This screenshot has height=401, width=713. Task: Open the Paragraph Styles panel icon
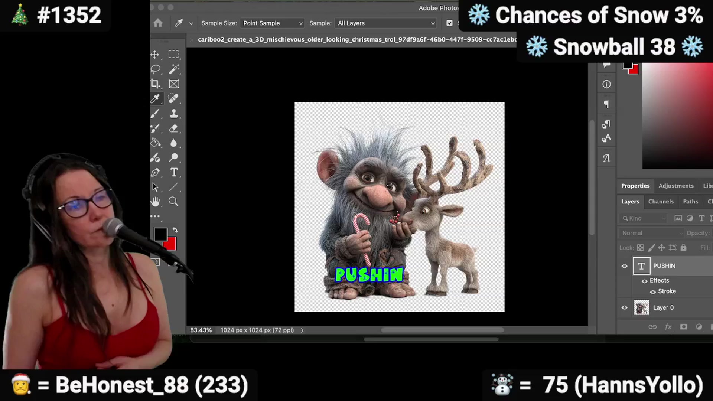pos(606,124)
